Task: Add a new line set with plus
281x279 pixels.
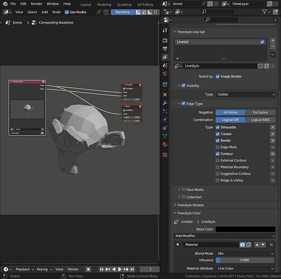Action: click(273, 40)
